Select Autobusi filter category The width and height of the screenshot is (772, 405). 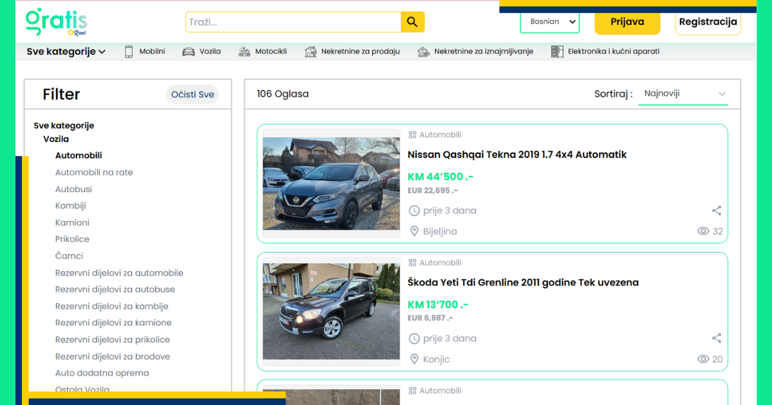(73, 189)
